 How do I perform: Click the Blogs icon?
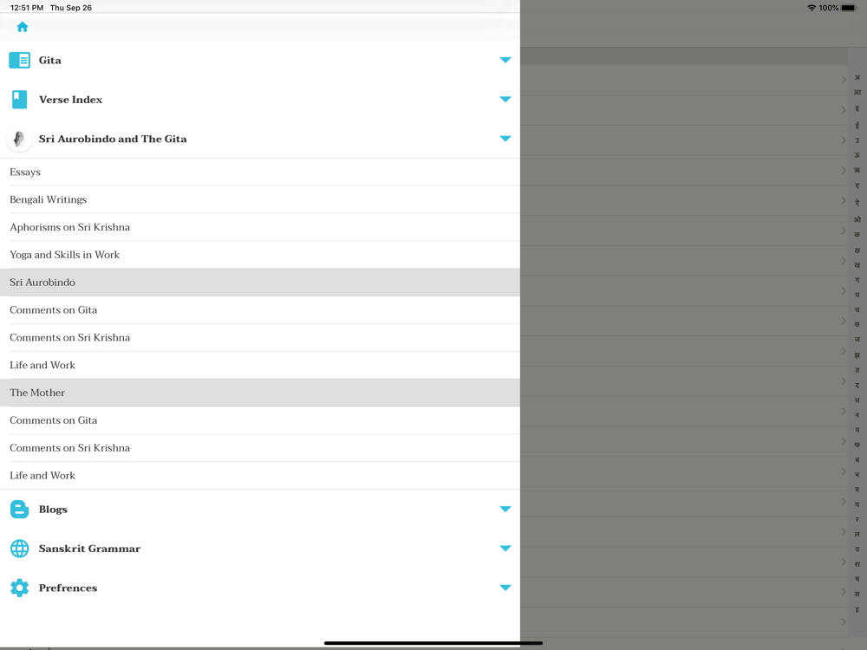point(19,509)
